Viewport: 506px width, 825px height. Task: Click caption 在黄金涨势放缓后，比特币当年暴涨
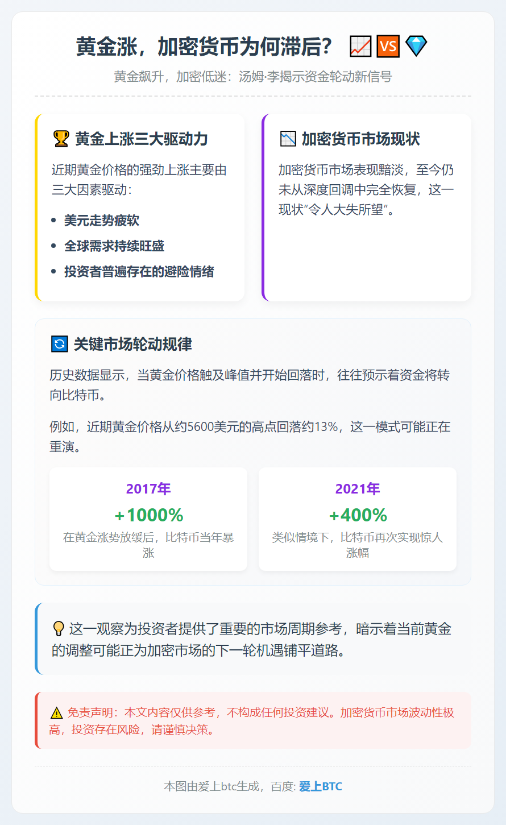point(148,545)
